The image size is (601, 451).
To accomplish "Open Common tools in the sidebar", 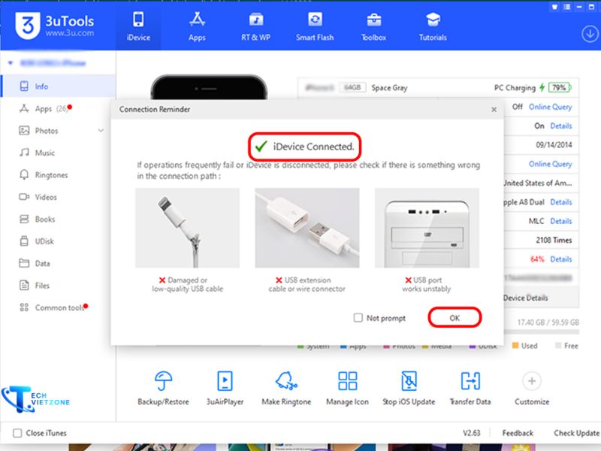I will (59, 307).
